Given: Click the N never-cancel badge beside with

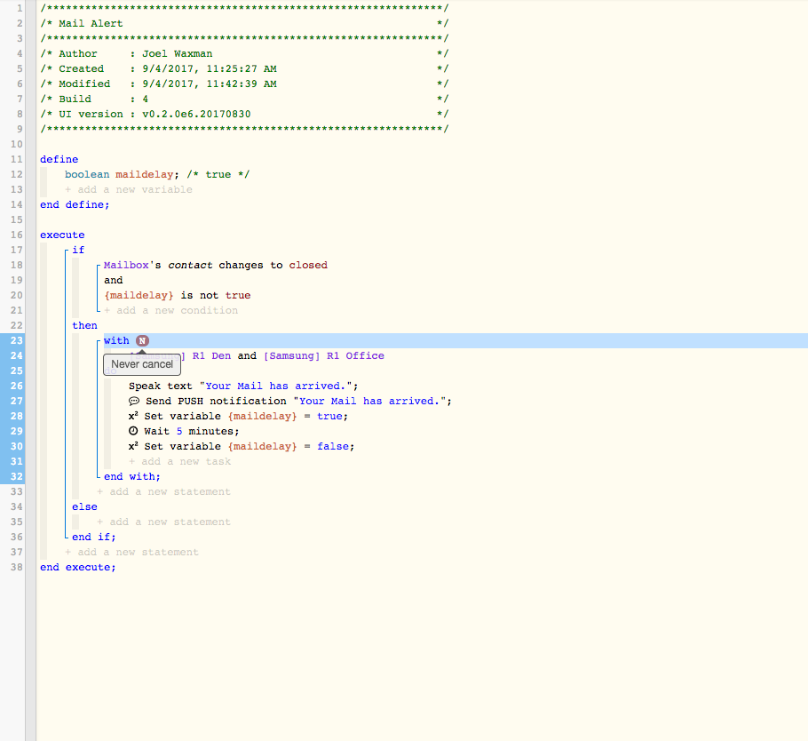Looking at the screenshot, I should 142,341.
